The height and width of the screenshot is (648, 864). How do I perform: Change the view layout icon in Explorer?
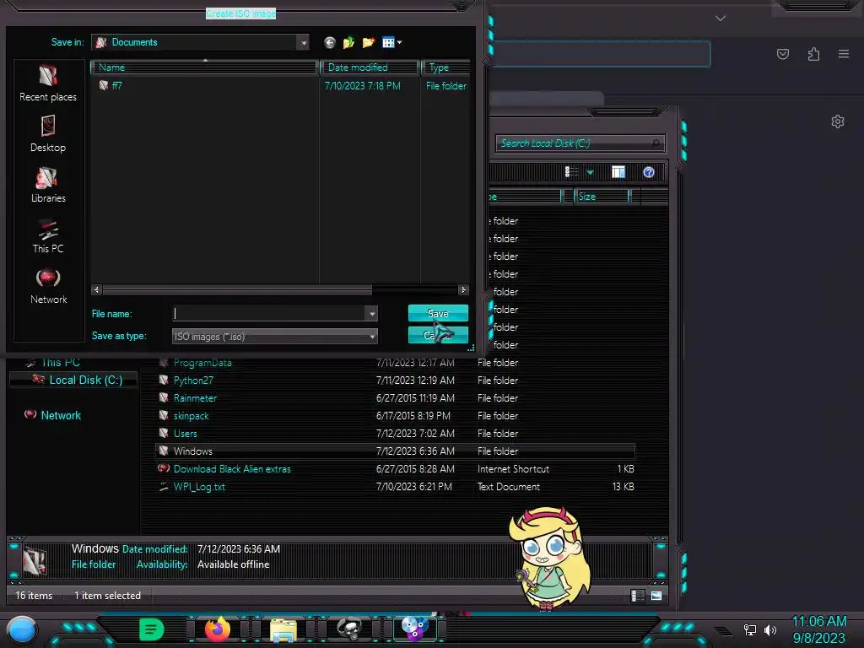pos(571,172)
